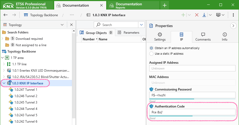Click the Commissioning Password field
This screenshot has height=125, width=239.
(192, 95)
